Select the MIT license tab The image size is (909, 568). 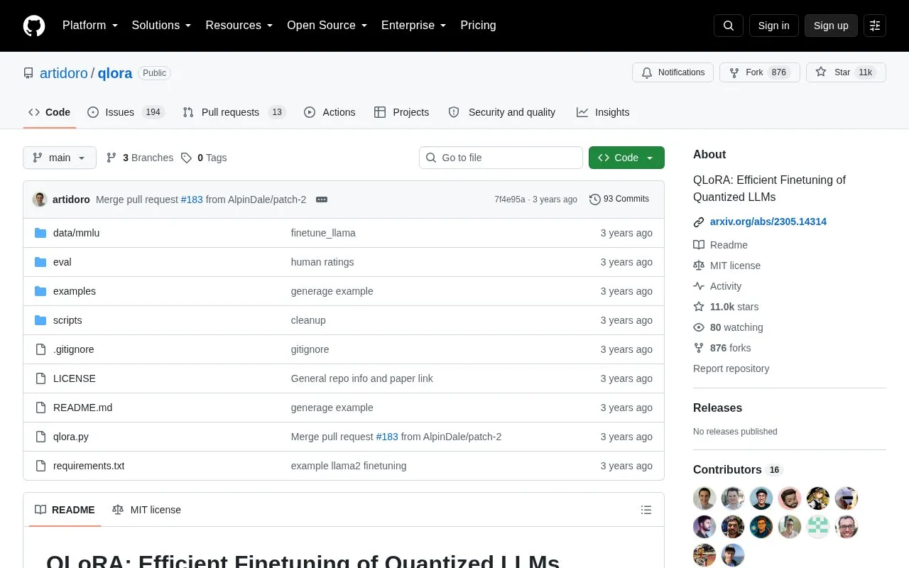[x=146, y=510]
